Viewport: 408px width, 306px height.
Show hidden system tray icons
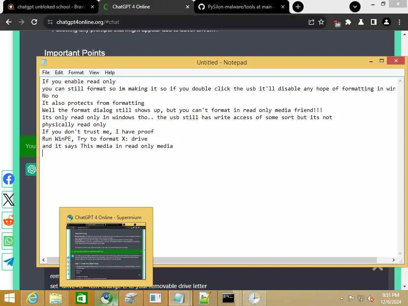pos(341,298)
